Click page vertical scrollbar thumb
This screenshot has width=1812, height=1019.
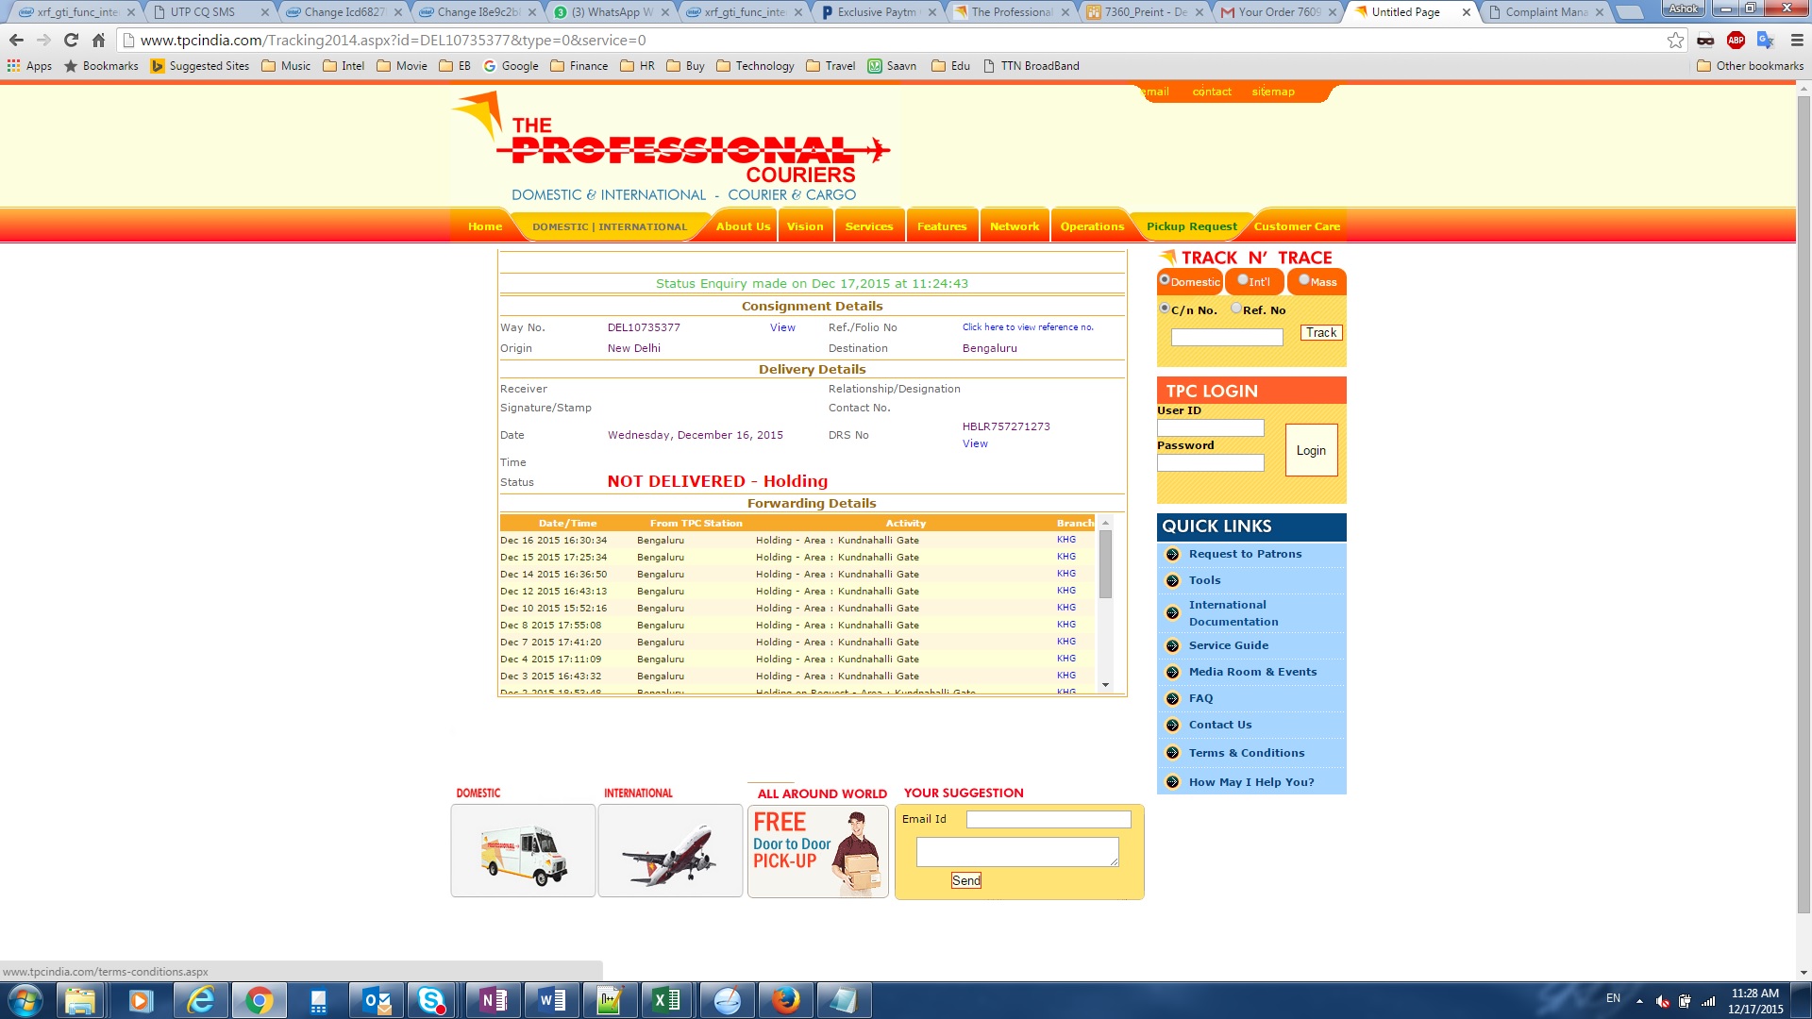pyautogui.click(x=1804, y=505)
